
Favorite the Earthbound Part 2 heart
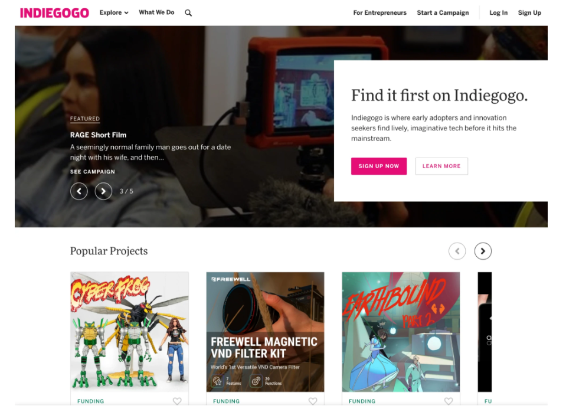coord(449,401)
